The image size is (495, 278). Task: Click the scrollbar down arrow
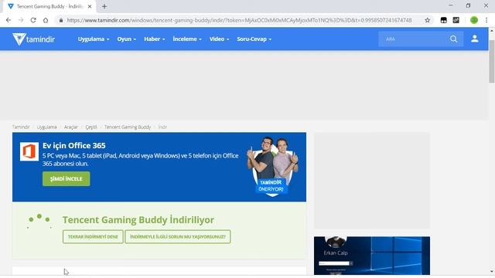tap(492, 271)
